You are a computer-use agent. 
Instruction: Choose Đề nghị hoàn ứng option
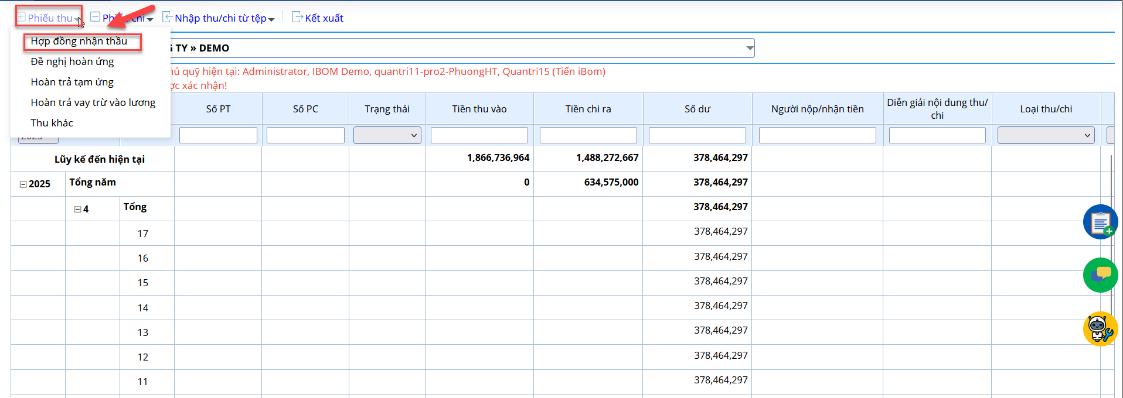(x=72, y=61)
